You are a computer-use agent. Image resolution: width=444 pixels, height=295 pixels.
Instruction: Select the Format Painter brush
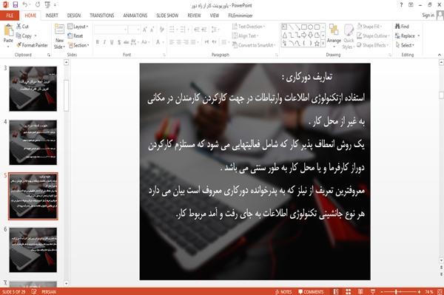click(x=19, y=45)
